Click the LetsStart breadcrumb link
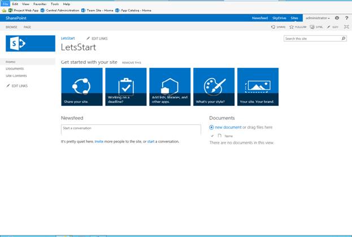The image size is (352, 237). 68,38
